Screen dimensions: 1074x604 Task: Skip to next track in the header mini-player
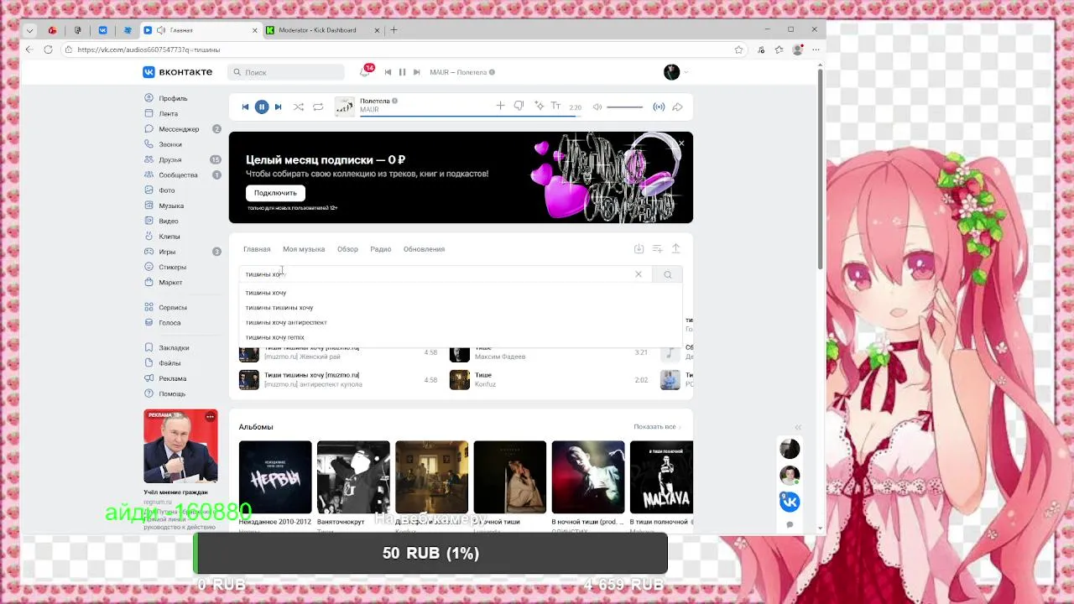(416, 72)
